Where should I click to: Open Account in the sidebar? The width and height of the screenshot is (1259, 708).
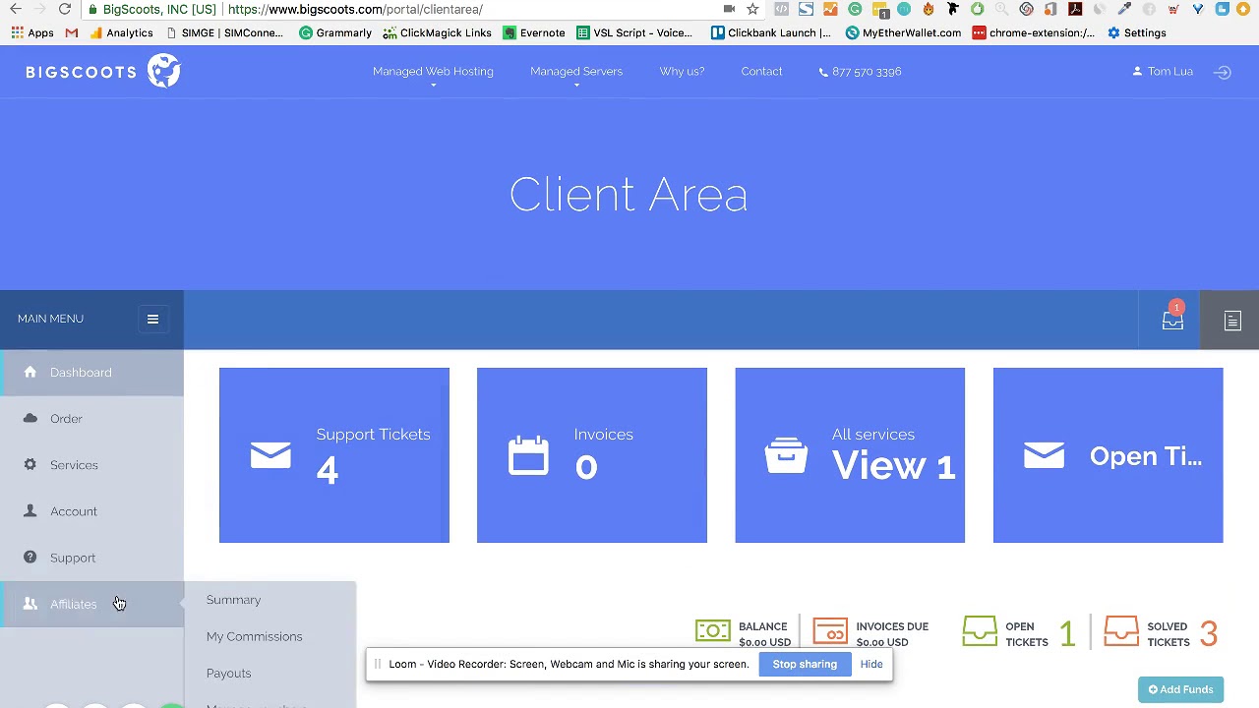pos(91,511)
